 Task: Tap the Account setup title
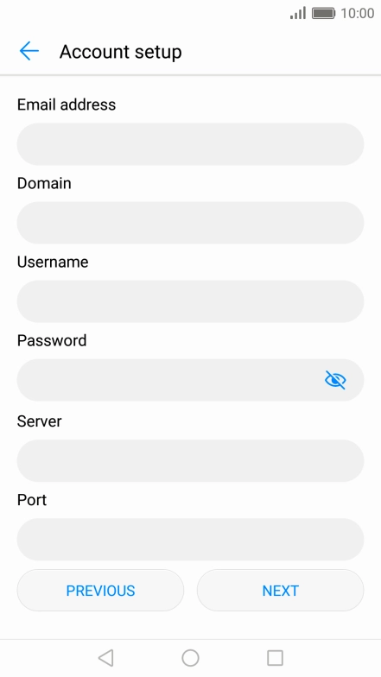pyautogui.click(x=121, y=52)
